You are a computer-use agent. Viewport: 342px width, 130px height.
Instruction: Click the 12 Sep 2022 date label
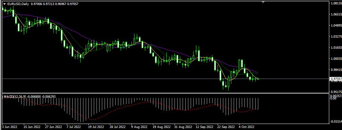pos(204,126)
